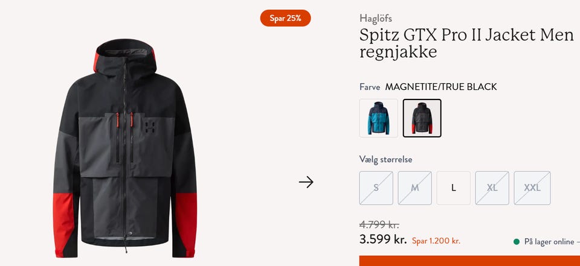Viewport: 580px width, 266px height.
Task: Click the MAGNETITE/TRUE BLACK color name
Action: pyautogui.click(x=441, y=87)
